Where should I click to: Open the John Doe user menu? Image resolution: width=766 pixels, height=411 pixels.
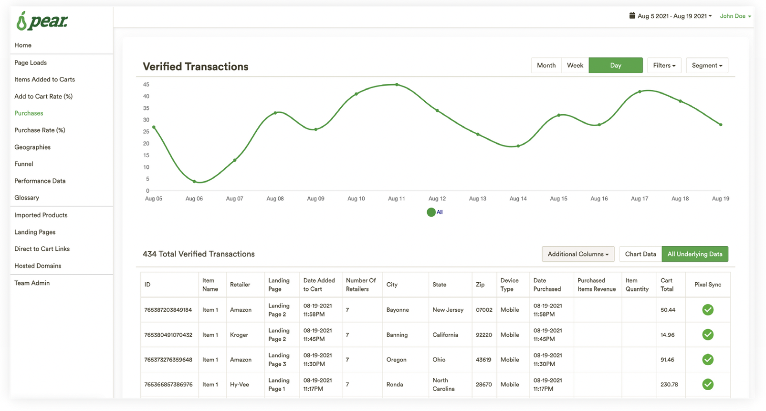pos(735,16)
